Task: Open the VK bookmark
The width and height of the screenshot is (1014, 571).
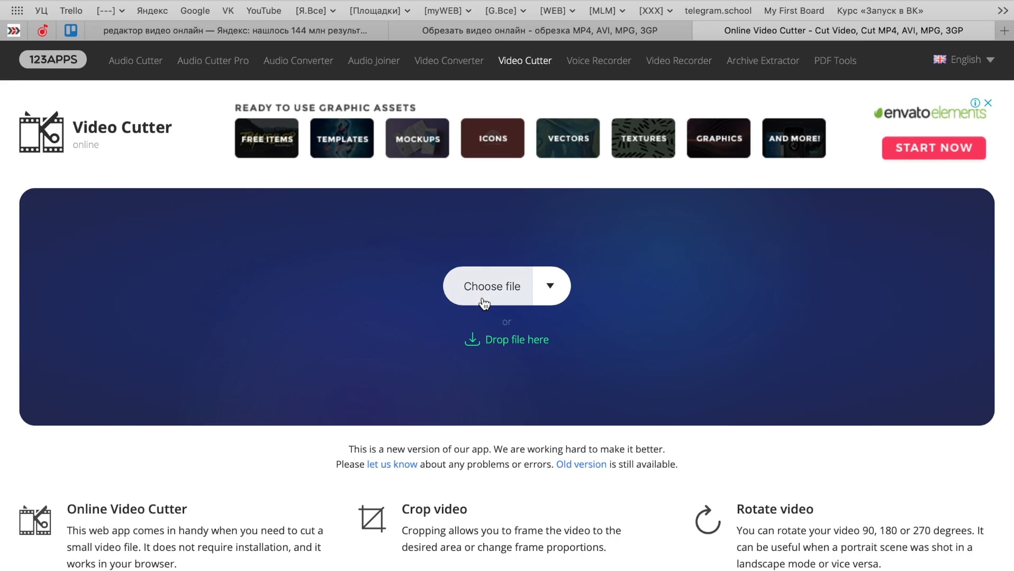Action: [x=228, y=11]
